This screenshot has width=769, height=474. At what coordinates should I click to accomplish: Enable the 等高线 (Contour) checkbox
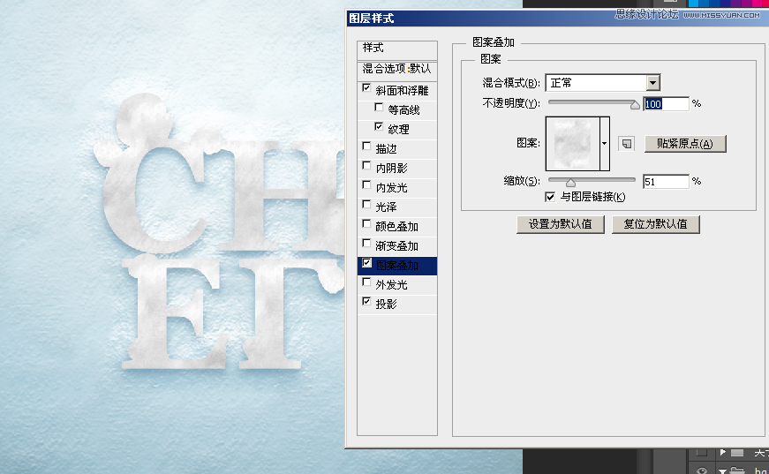pyautogui.click(x=379, y=109)
